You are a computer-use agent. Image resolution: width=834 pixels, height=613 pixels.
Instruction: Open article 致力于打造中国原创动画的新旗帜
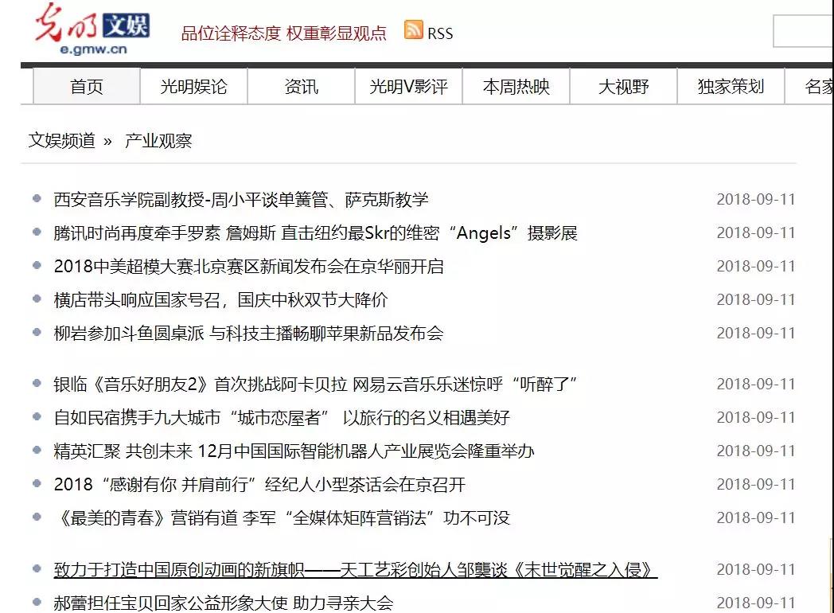pos(355,570)
